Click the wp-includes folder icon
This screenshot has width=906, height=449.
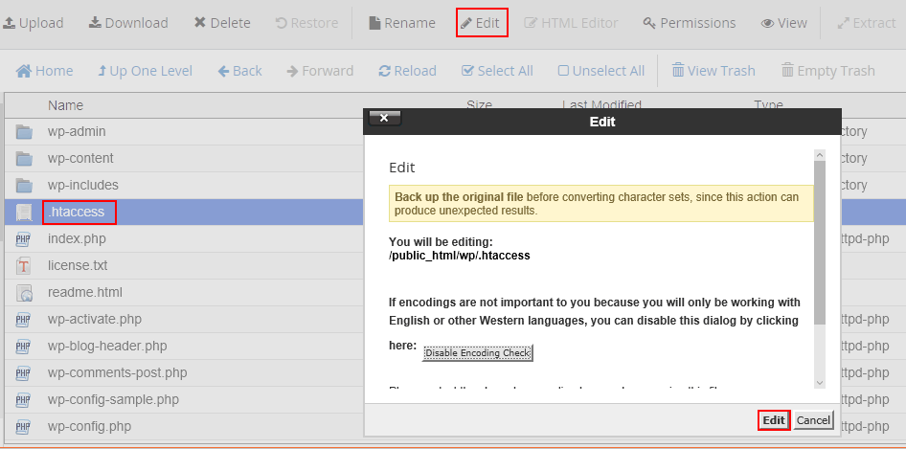click(x=24, y=185)
